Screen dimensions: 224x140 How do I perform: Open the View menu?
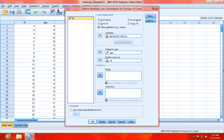pyautogui.click(x=16, y=6)
